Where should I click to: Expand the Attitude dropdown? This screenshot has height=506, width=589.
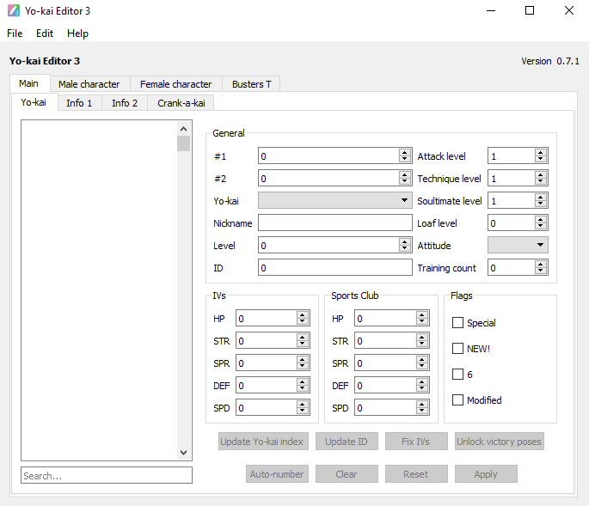[x=518, y=245]
